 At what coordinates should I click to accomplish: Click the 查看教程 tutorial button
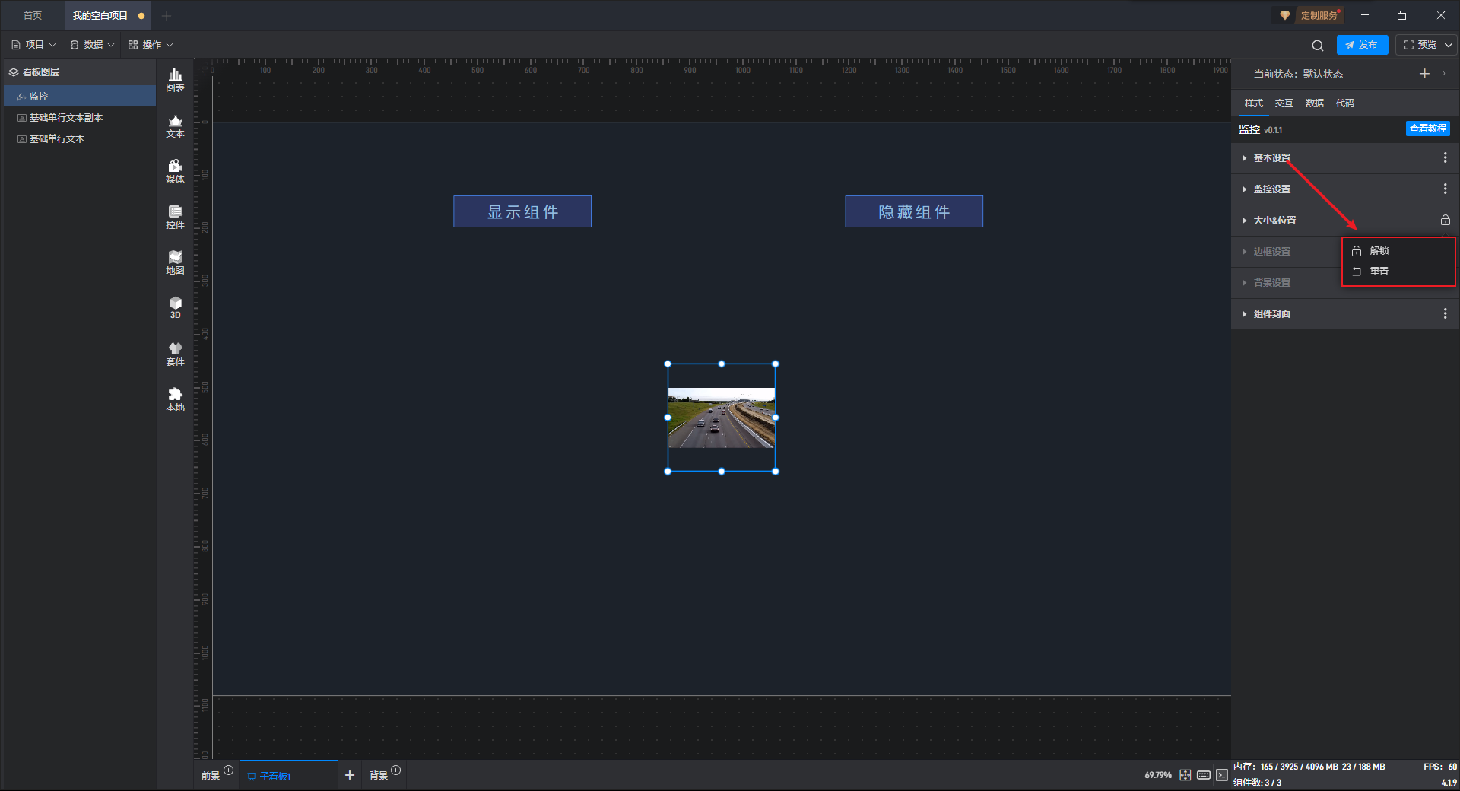pos(1427,129)
